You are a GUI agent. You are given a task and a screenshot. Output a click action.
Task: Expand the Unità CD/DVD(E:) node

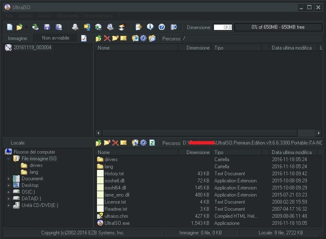click(8, 205)
